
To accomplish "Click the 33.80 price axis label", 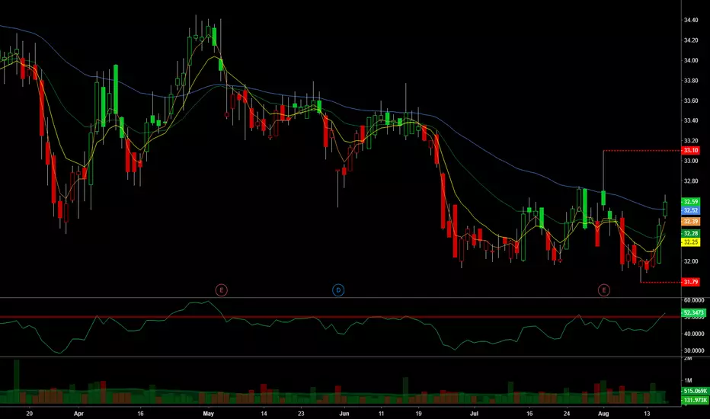I will click(x=690, y=81).
